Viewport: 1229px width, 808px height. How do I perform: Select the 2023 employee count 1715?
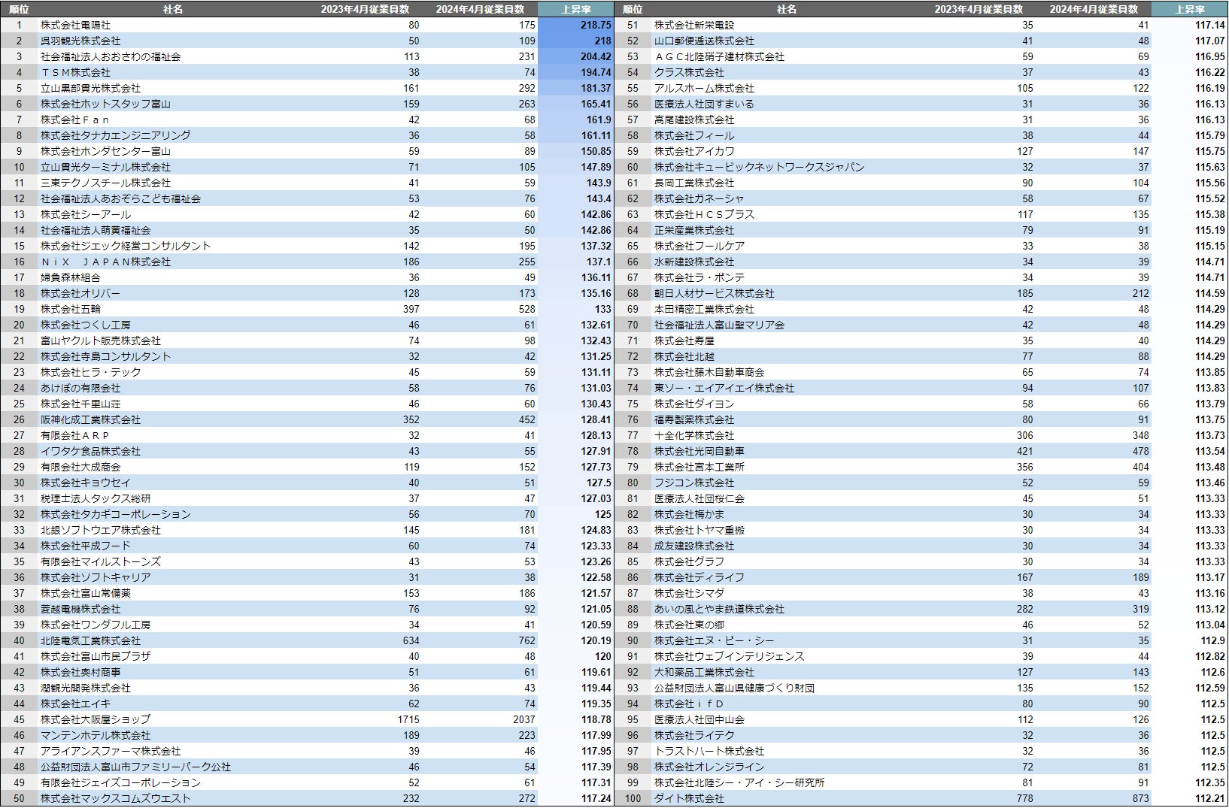(408, 719)
